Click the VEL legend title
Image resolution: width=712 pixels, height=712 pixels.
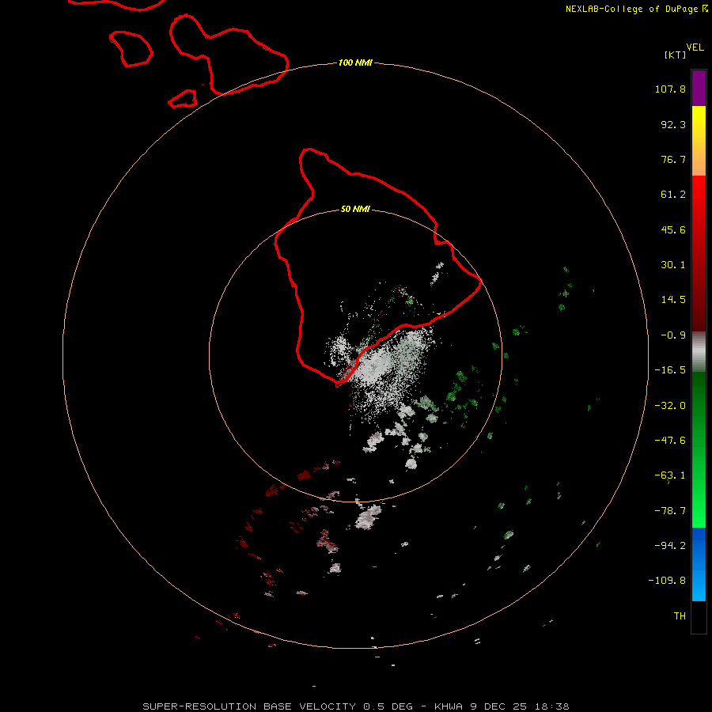click(695, 47)
